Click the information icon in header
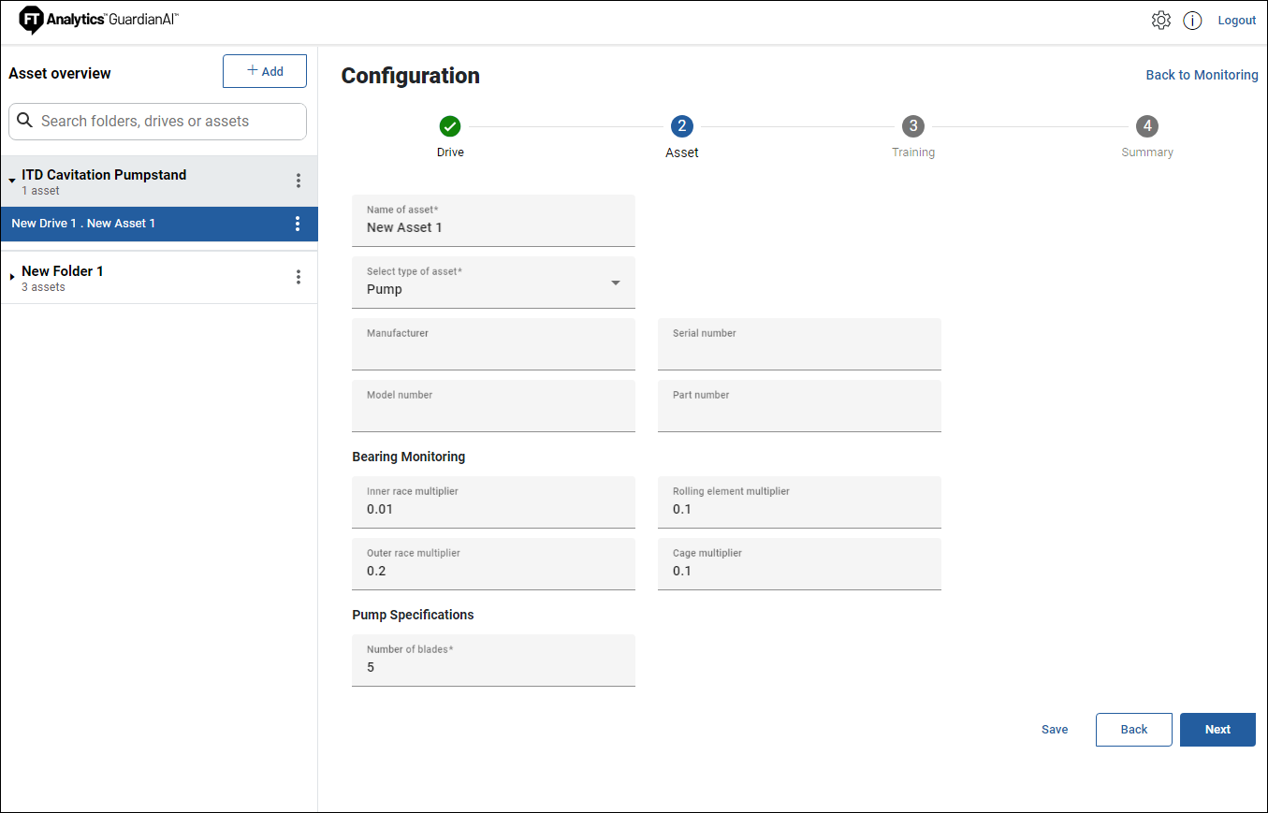The height and width of the screenshot is (813, 1268). 1192,21
